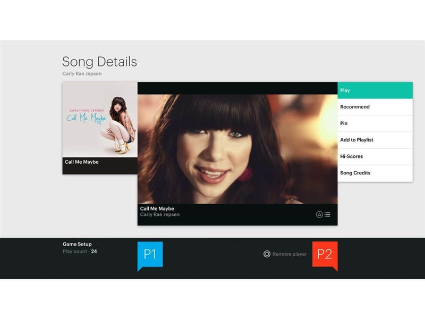Click the Play count 24 text
Viewport: 425px width, 319px height.
pos(80,251)
